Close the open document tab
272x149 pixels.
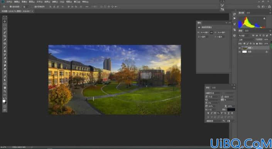[32, 11]
